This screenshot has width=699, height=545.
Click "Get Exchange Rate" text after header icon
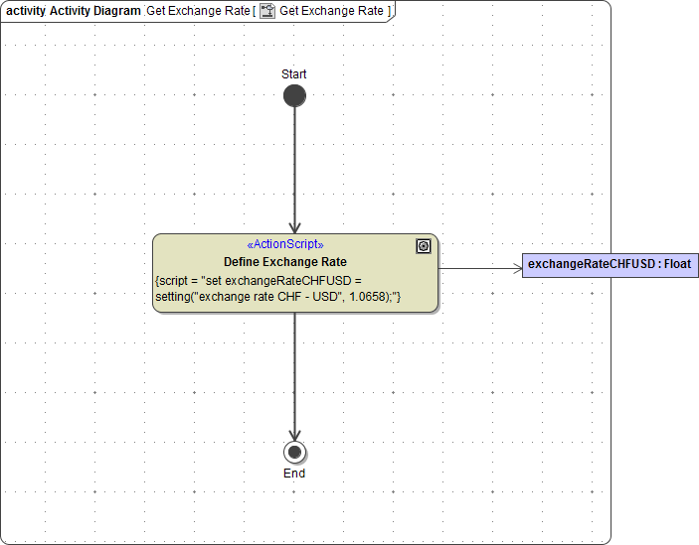click(331, 11)
